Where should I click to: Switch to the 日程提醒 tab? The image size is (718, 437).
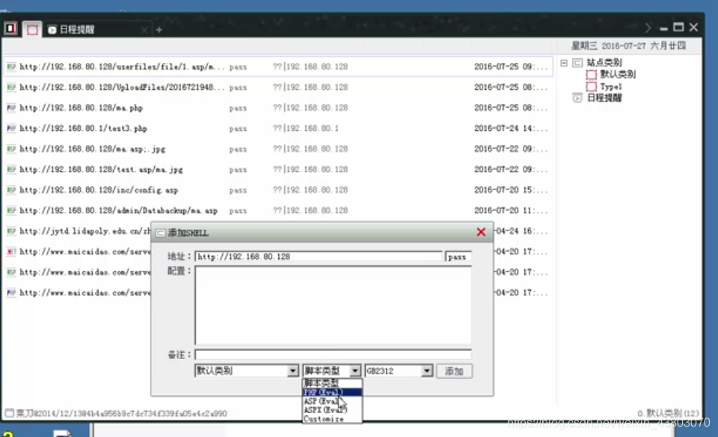[x=76, y=30]
